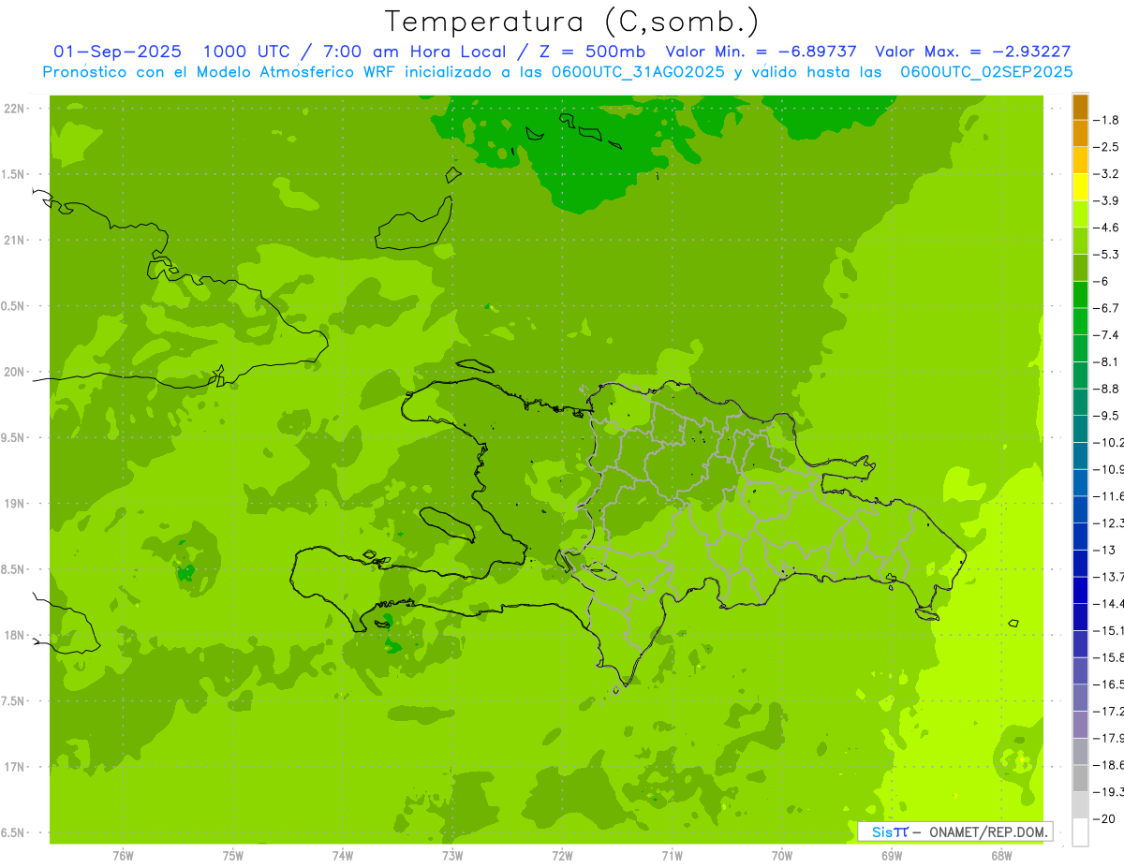The image size is (1124, 868).
Task: Click the "-7.4" colorbar value label
Action: 1105,334
